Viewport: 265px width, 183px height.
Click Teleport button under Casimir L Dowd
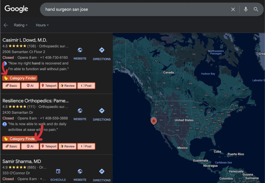tap(49, 86)
